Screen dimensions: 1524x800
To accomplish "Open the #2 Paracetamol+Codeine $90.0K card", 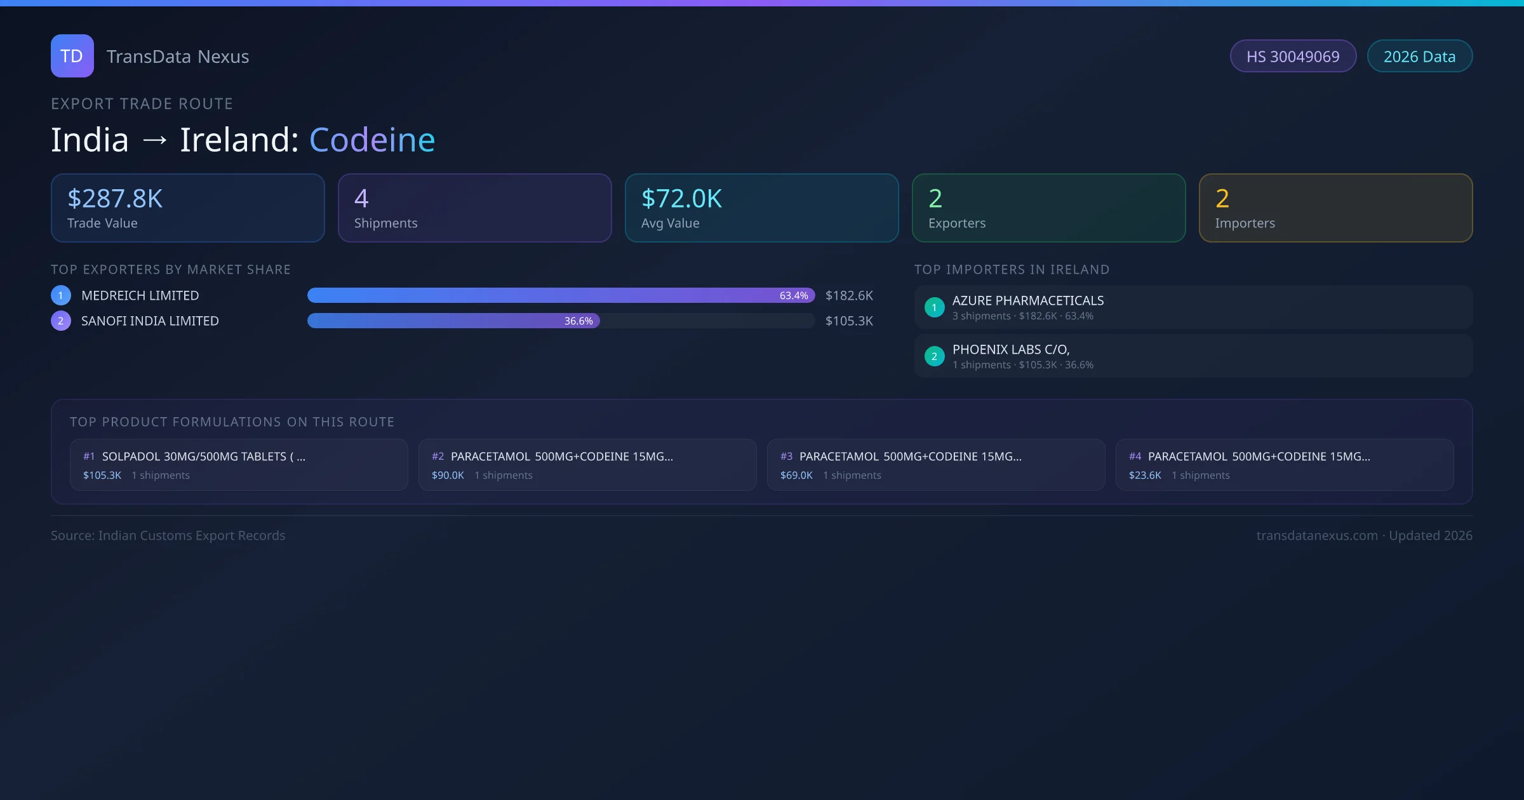I will (x=587, y=465).
